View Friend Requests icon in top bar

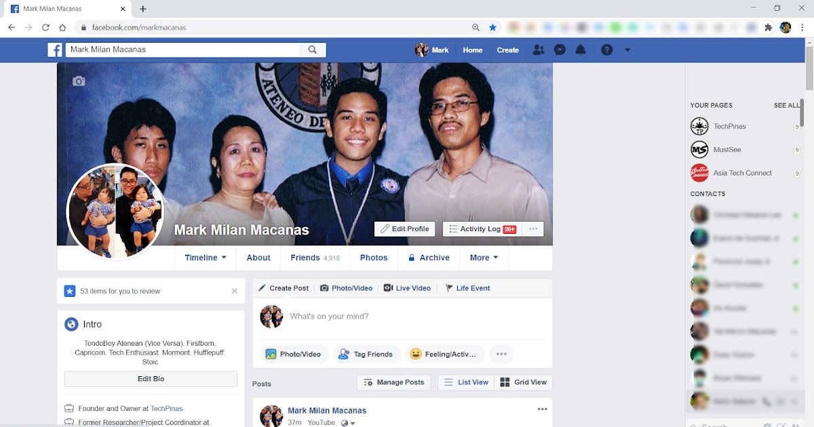click(x=539, y=49)
